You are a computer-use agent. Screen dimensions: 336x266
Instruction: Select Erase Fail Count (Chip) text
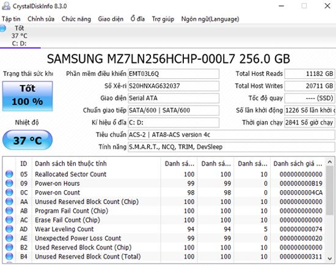(x=67, y=220)
